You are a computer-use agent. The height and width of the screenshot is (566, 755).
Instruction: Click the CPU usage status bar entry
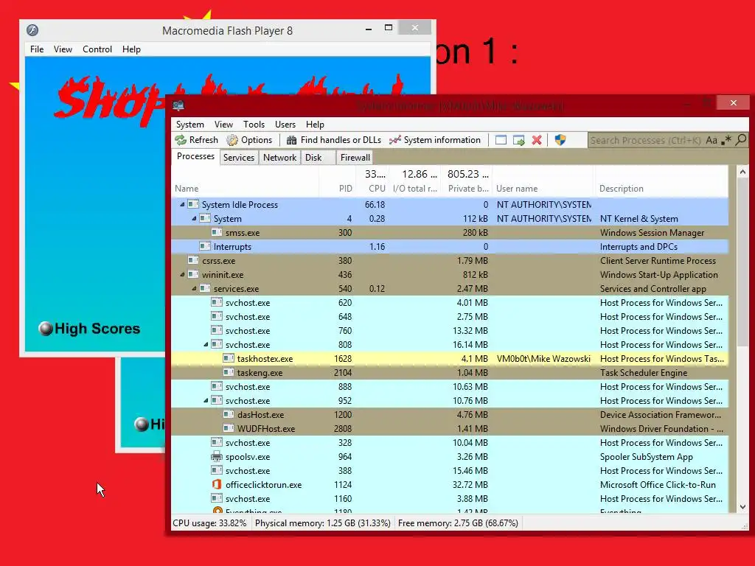click(210, 523)
